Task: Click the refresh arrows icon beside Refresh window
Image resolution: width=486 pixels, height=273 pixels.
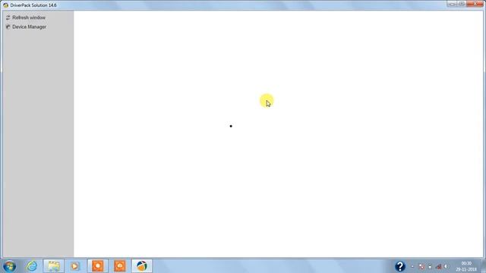Action: 8,17
